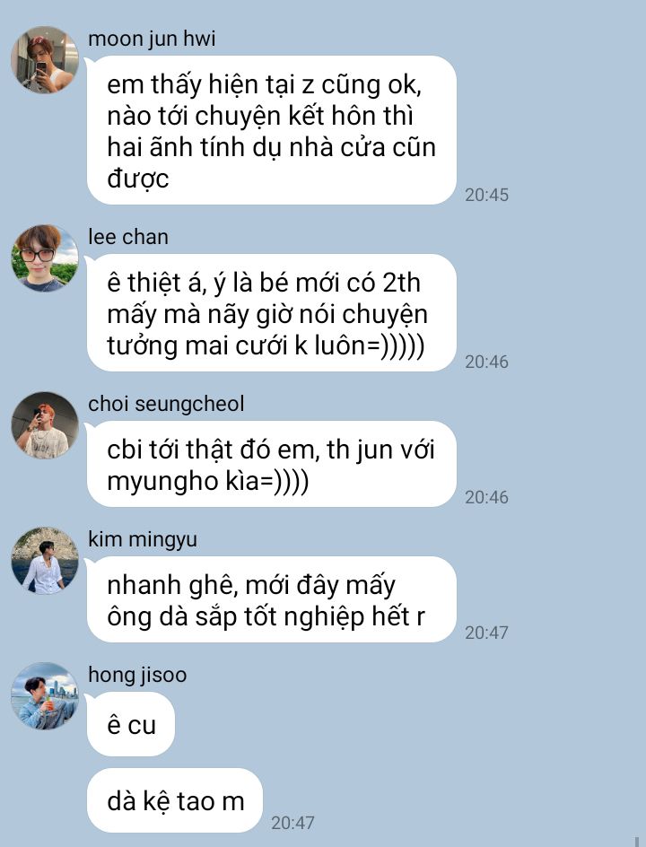Click the kim mingyu name label
Viewport: 646px width, 847px height.
143,539
